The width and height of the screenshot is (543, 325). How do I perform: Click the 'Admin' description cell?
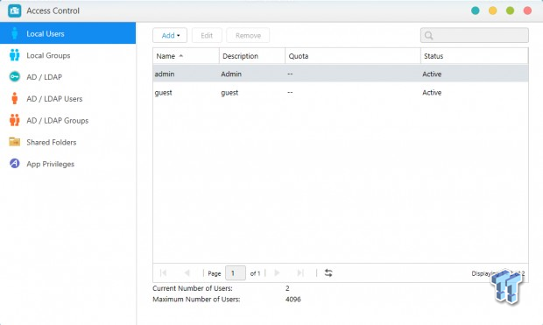(231, 74)
